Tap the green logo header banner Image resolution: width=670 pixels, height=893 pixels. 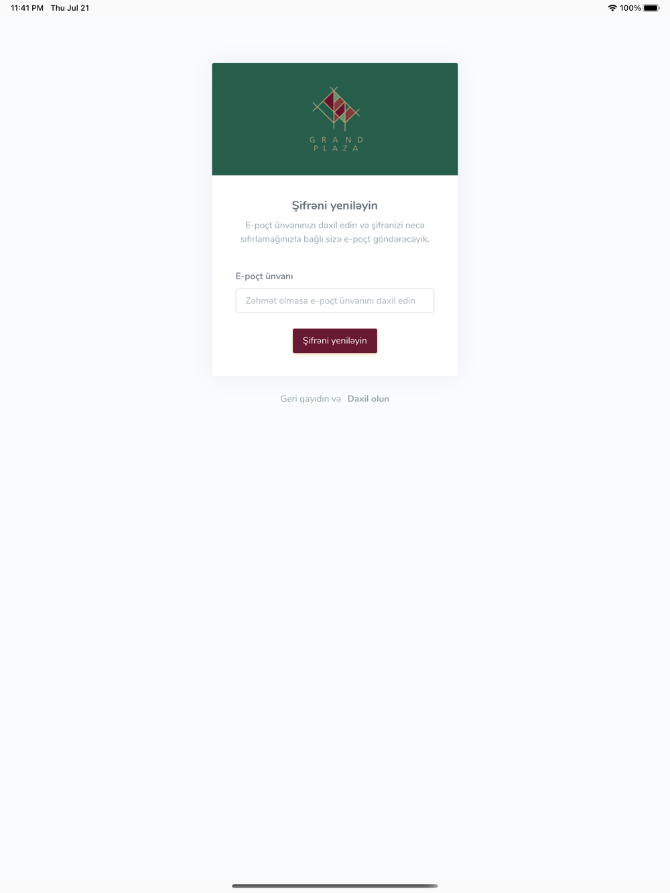[335, 119]
